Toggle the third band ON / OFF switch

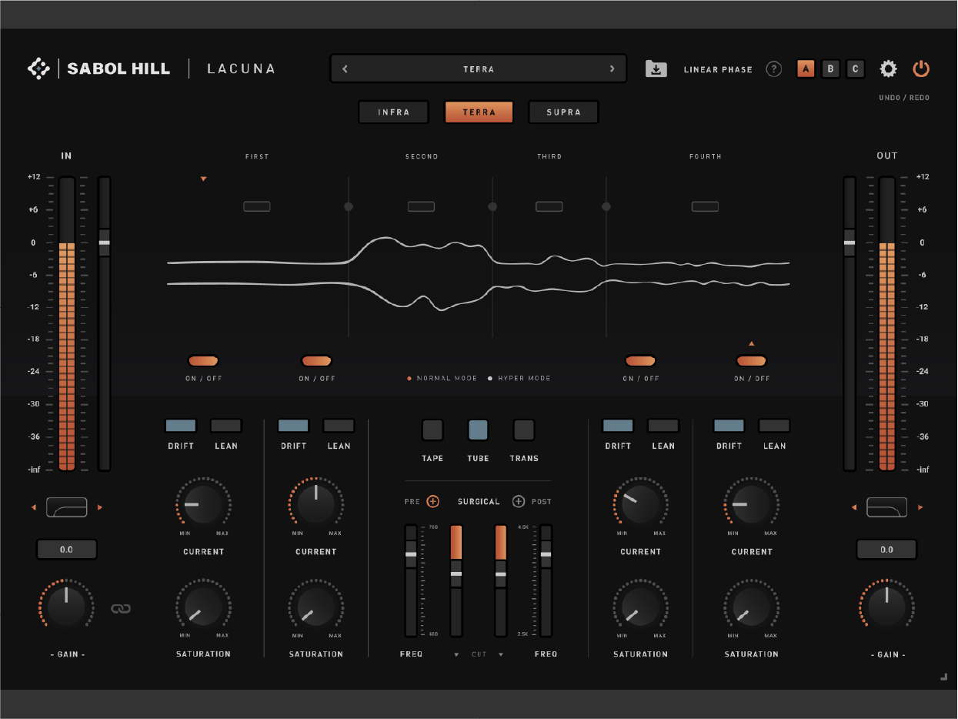point(640,360)
